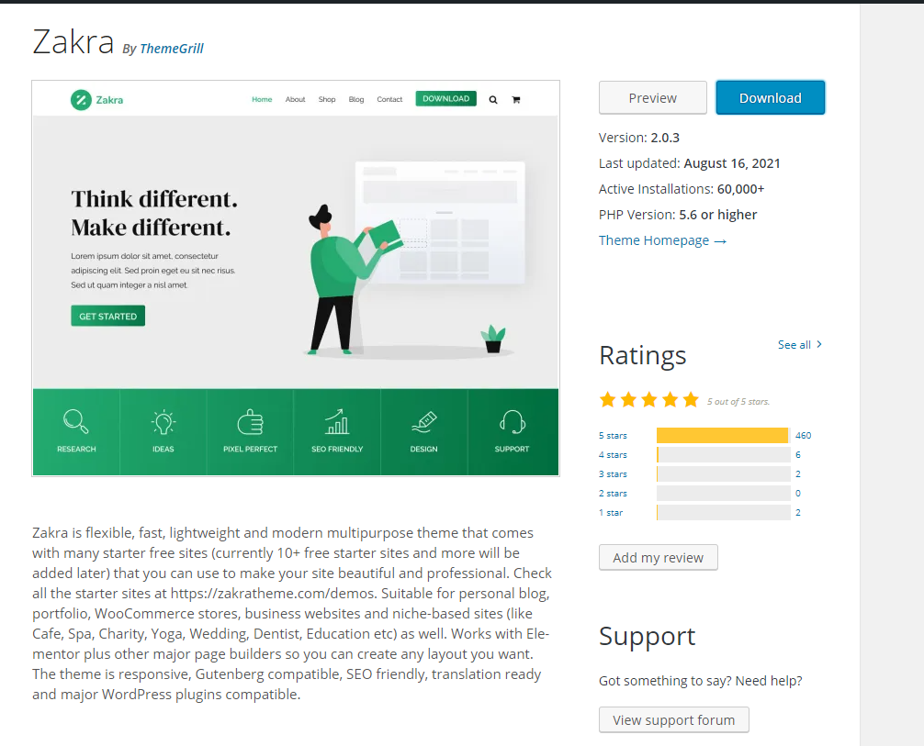Click the Design pencil icon
Screen dimensions: 924x746
(x=424, y=421)
